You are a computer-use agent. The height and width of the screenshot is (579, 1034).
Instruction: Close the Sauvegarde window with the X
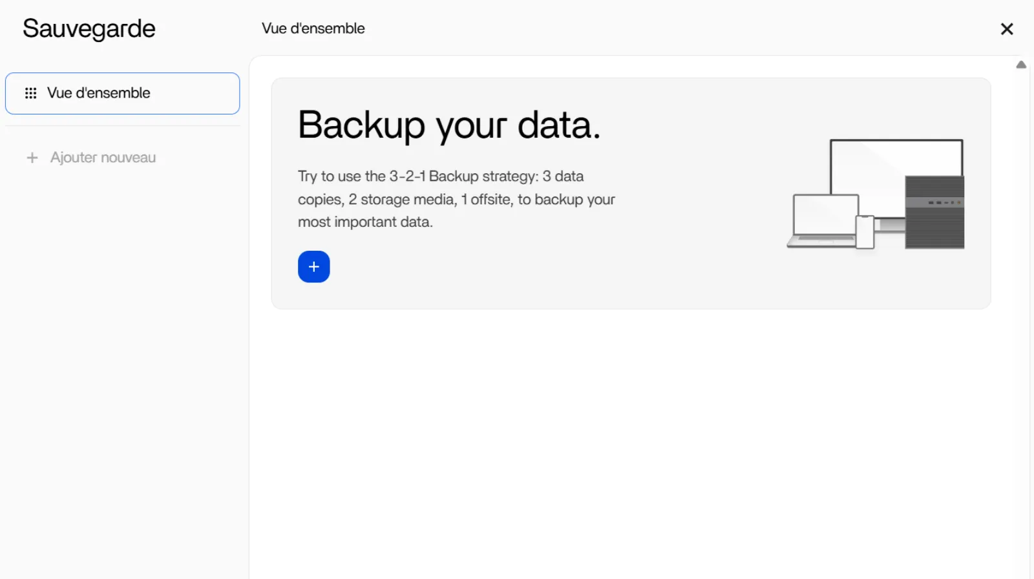[1006, 29]
